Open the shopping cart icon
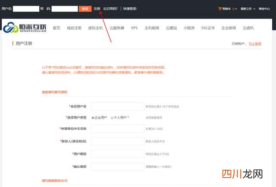276x187 pixels. (220, 9)
